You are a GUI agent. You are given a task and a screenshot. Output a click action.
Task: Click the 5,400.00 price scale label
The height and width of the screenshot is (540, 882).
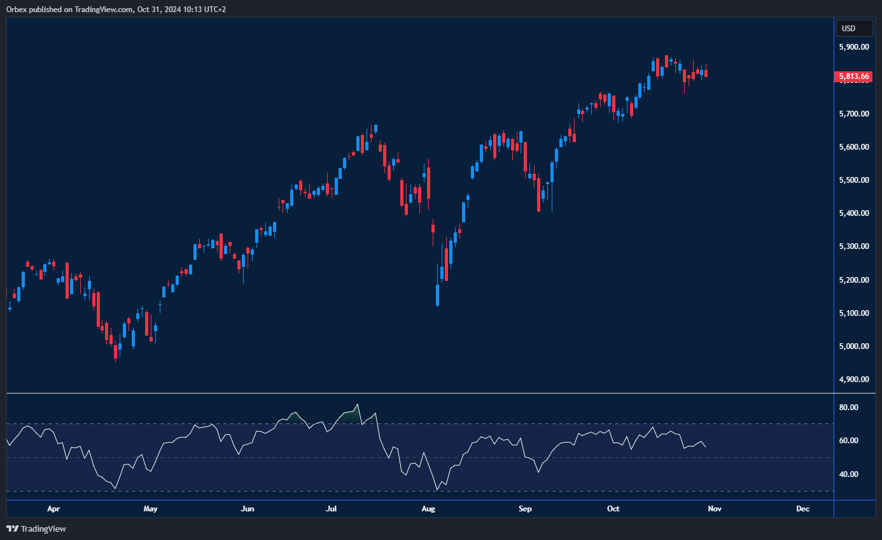coord(854,213)
